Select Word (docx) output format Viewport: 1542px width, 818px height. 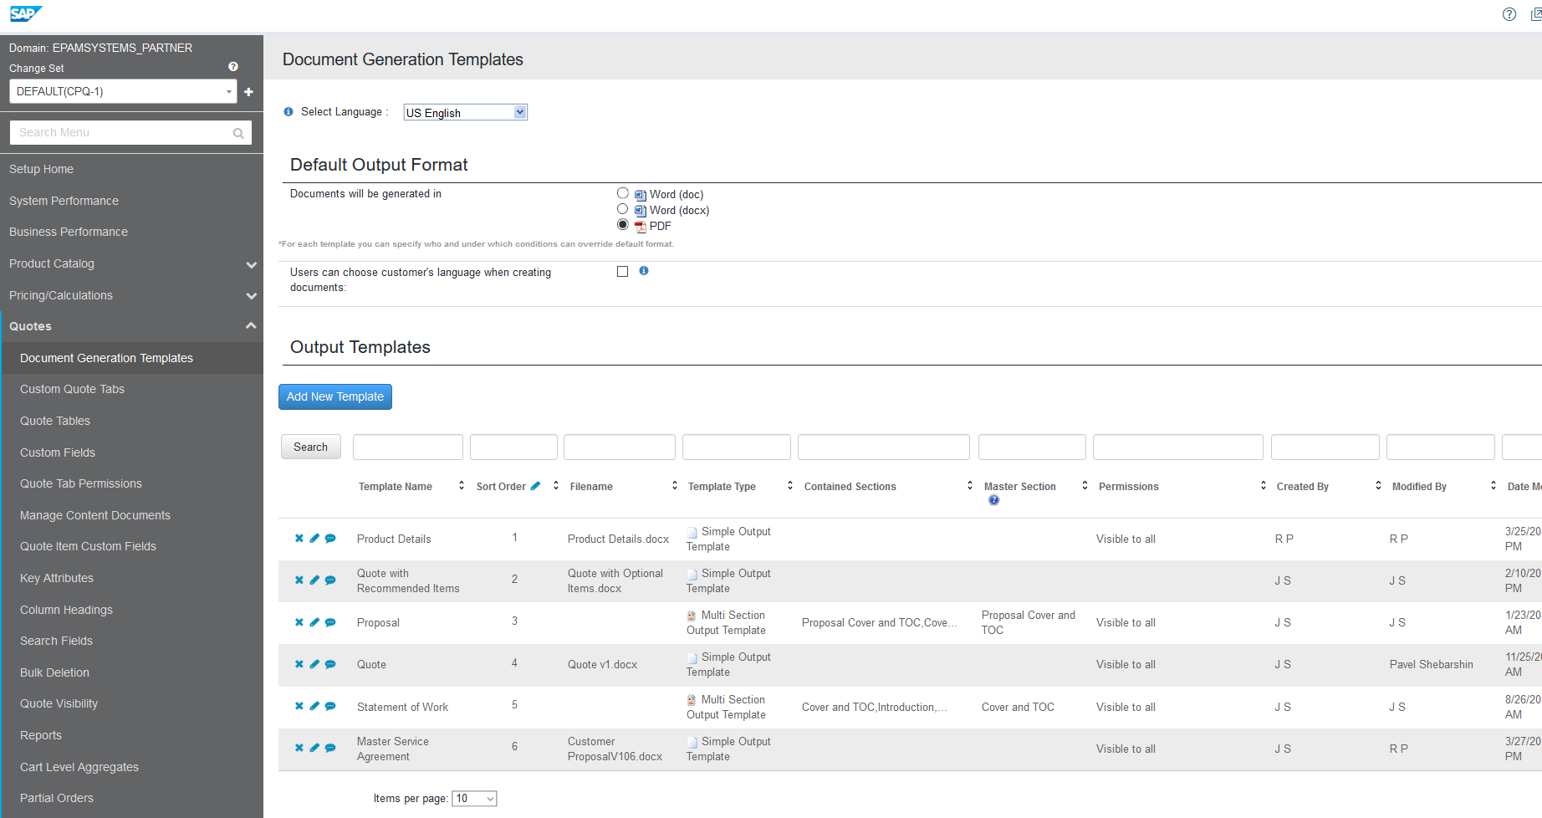pyautogui.click(x=622, y=209)
